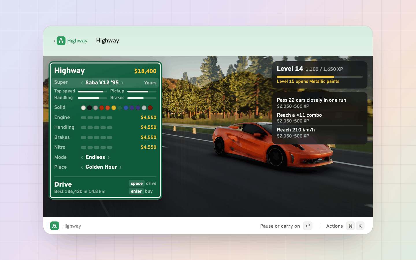The width and height of the screenshot is (416, 260).
Task: Click the Handling stat bar under Top speed
Action: 92,98
